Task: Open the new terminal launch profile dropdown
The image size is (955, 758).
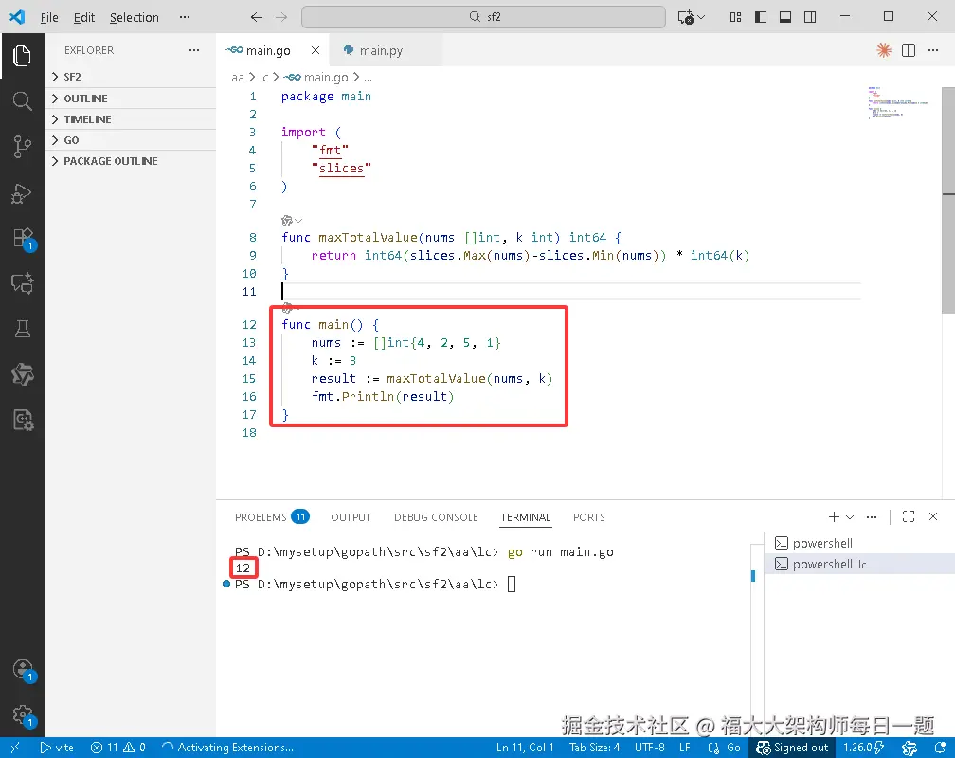Action: tap(850, 516)
